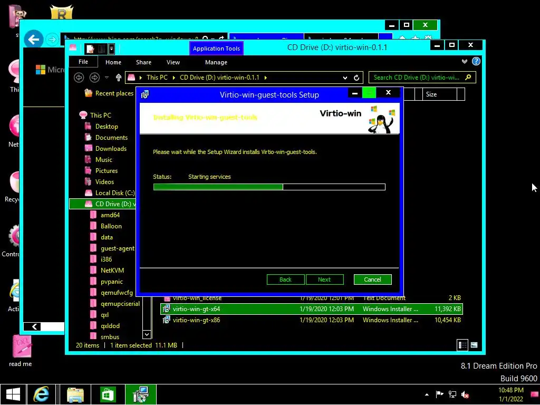
Task: Click the Action Center flag tray icon
Action: coord(440,394)
